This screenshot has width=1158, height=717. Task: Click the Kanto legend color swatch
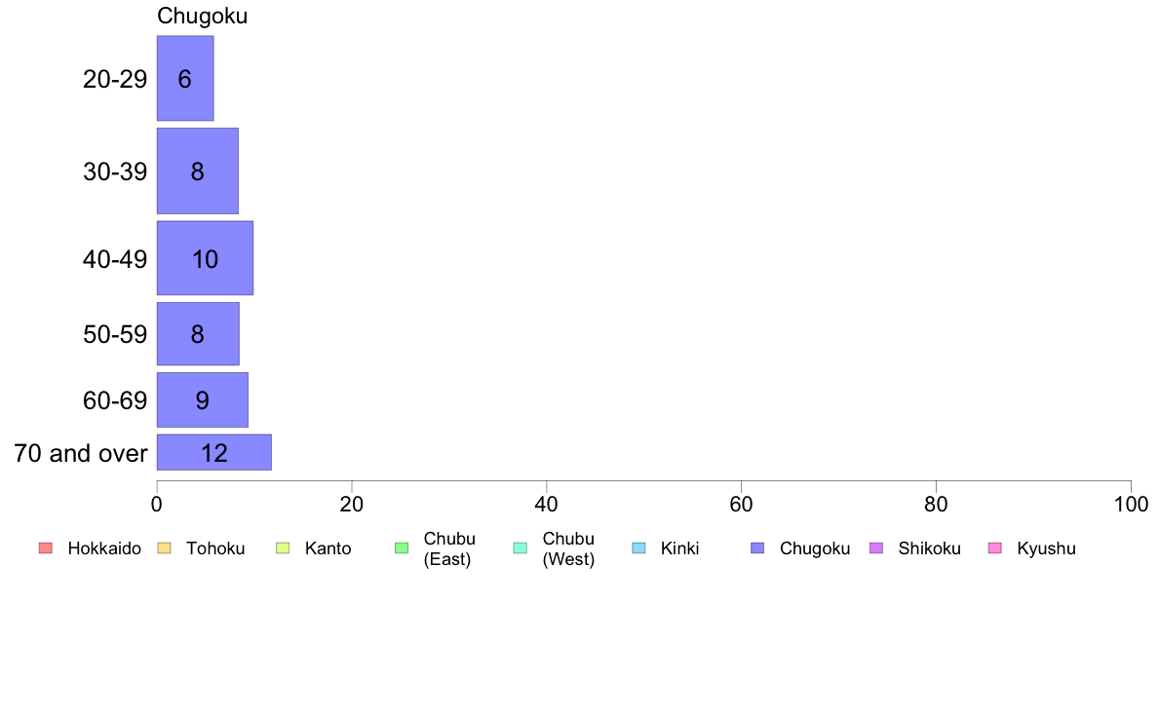pos(283,547)
